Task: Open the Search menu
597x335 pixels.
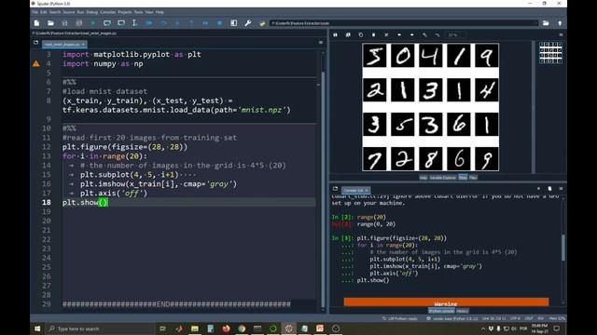Action: click(x=55, y=12)
